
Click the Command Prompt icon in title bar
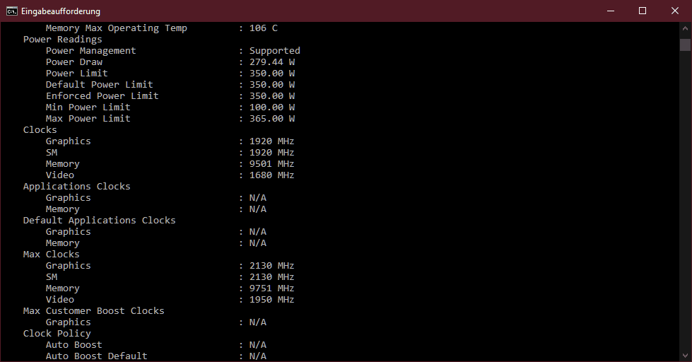(x=12, y=11)
